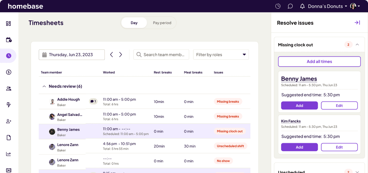Viewport: 368px width, 173px height.
Task: Click Benny James' 11:00 am - --:-- time
Action: click(x=117, y=129)
